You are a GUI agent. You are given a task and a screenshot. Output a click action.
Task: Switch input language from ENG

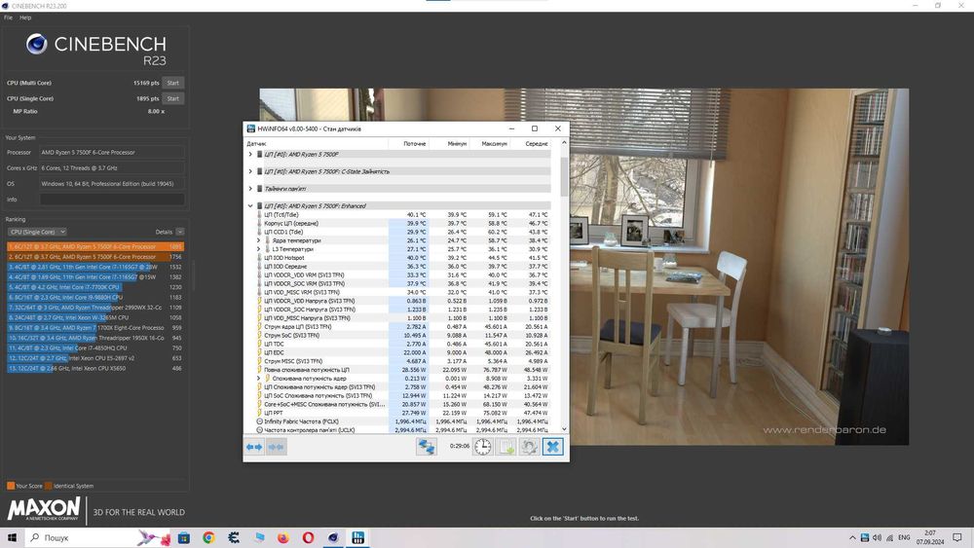(x=904, y=538)
